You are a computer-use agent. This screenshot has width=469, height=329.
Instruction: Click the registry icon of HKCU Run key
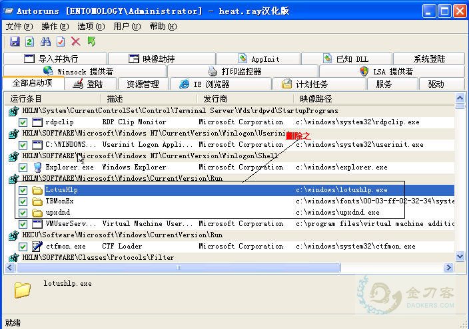(13, 235)
